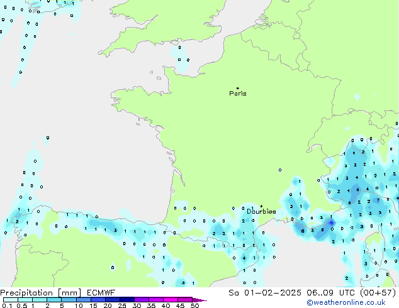Viewport: 399px width, 308px height.
Task: Click the '06..09 UTC' time range text
Action: pos(330,293)
